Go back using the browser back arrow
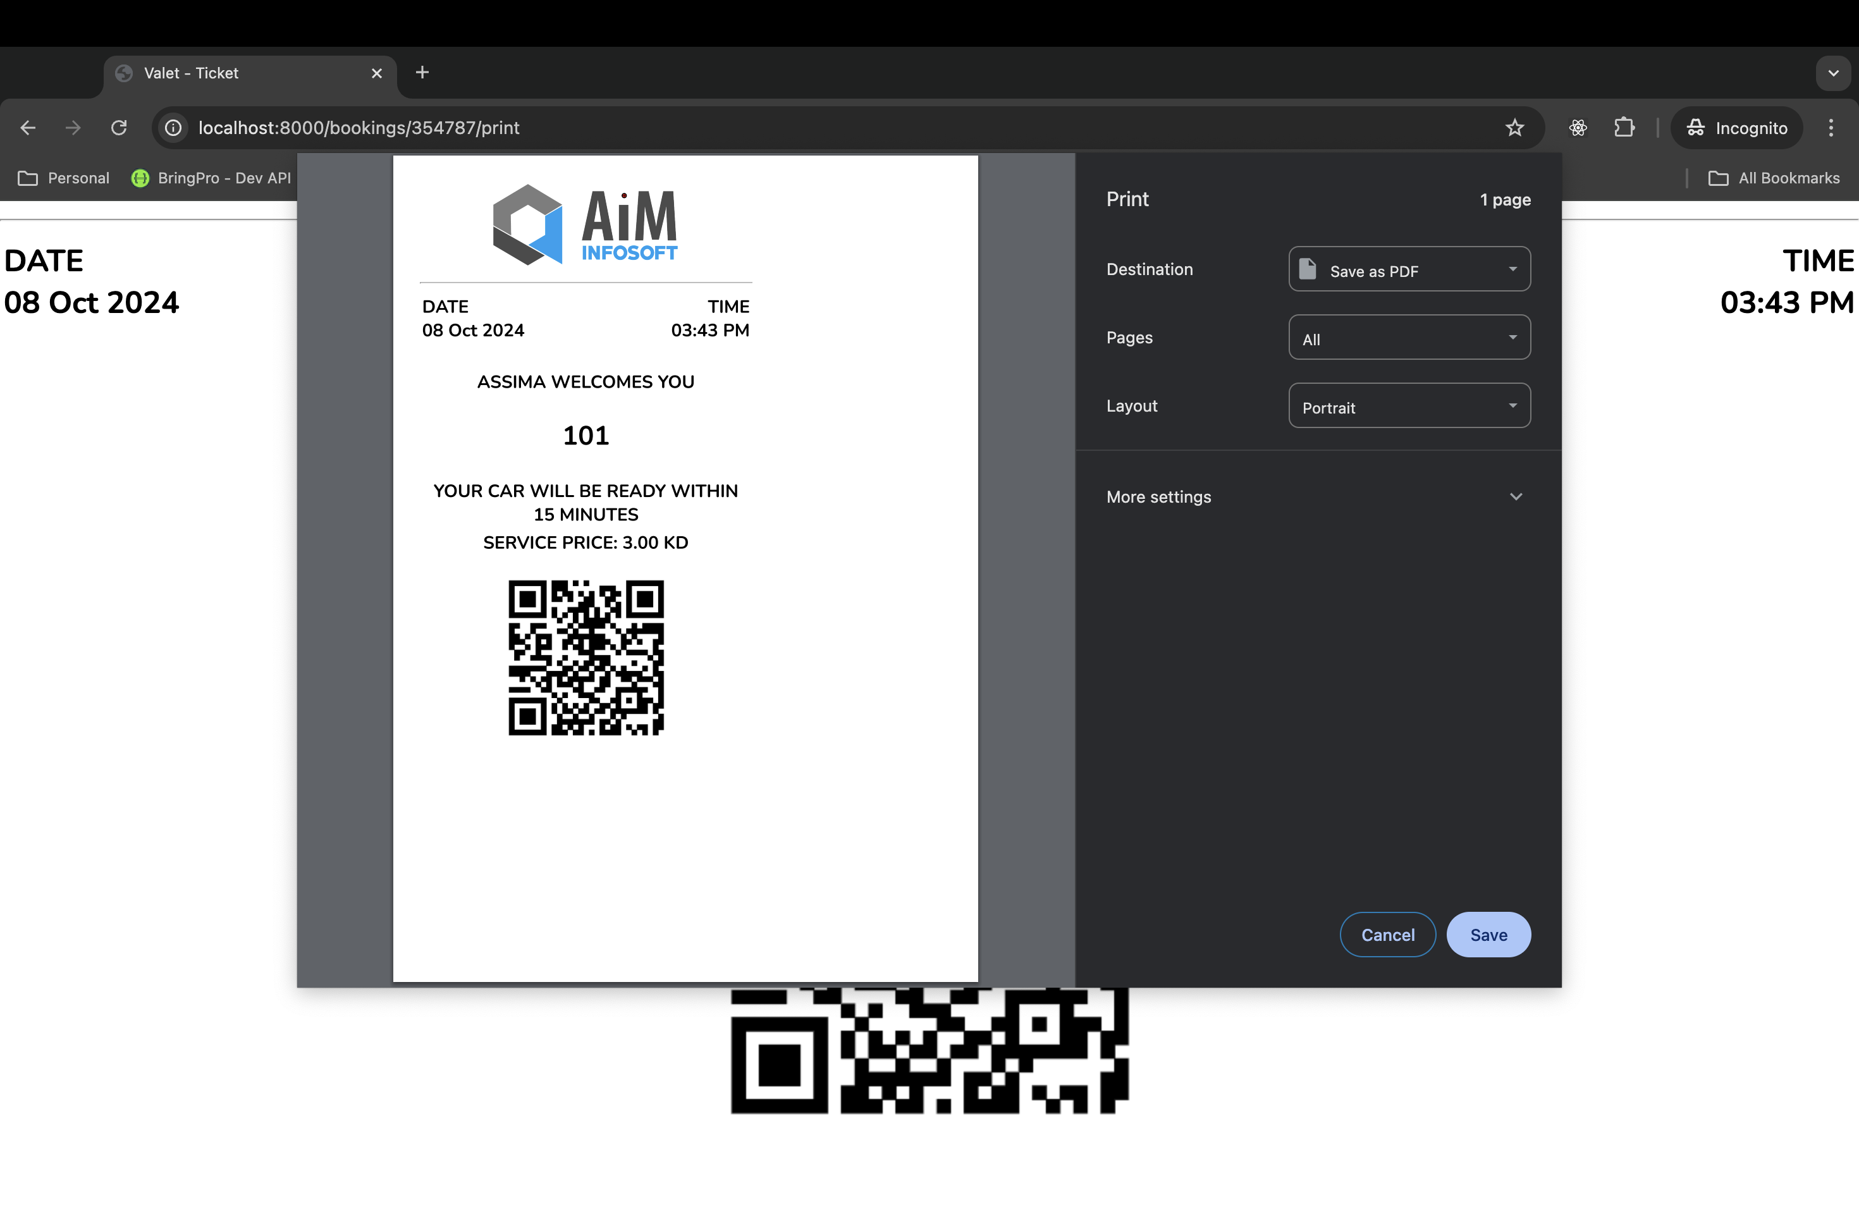 pos(28,127)
